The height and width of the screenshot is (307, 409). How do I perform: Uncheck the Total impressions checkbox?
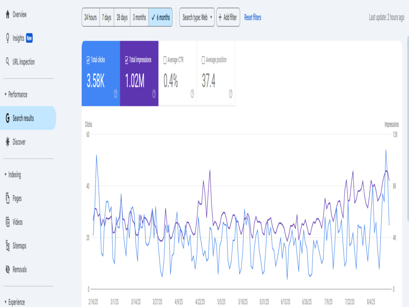(126, 60)
